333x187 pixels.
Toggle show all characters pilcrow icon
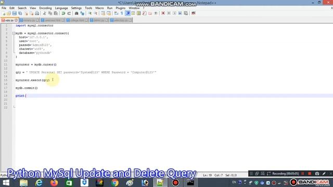tap(122, 14)
